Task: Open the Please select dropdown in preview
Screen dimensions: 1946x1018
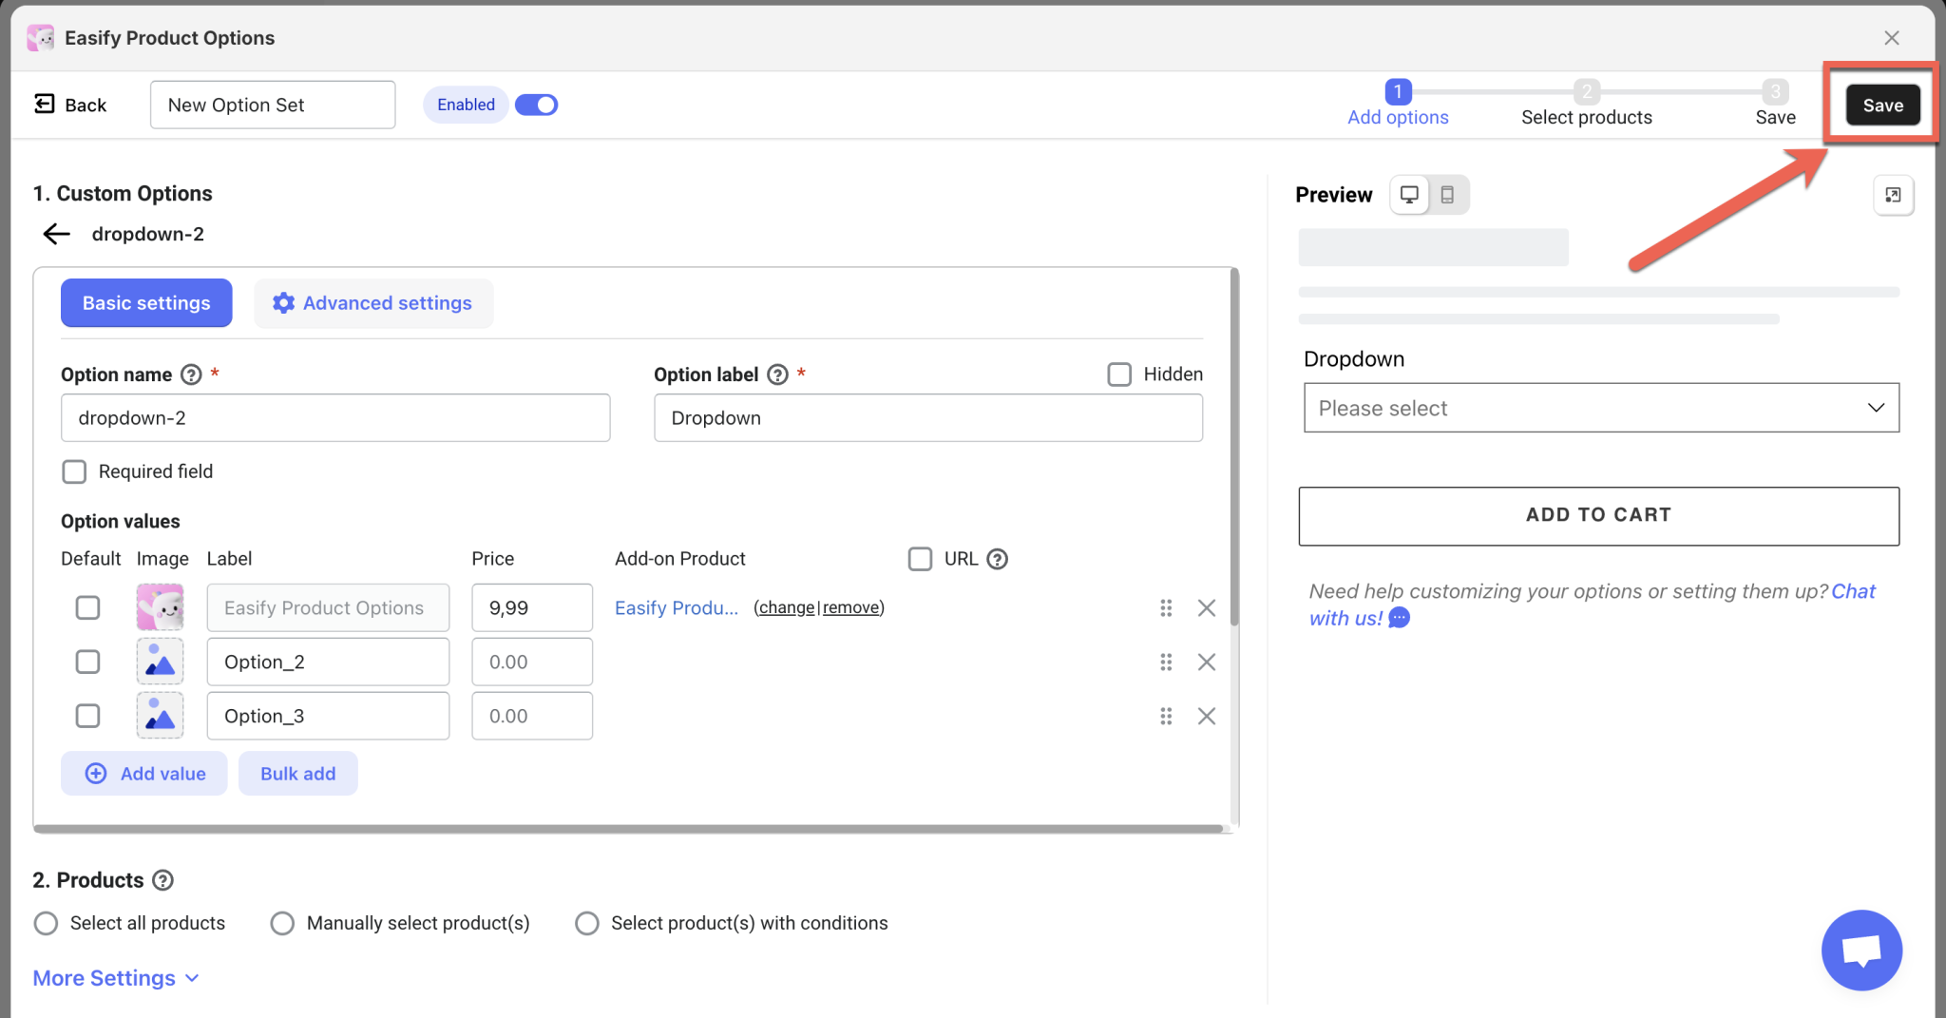Action: pyautogui.click(x=1600, y=408)
